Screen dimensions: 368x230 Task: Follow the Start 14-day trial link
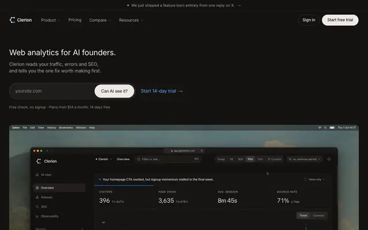click(x=162, y=91)
